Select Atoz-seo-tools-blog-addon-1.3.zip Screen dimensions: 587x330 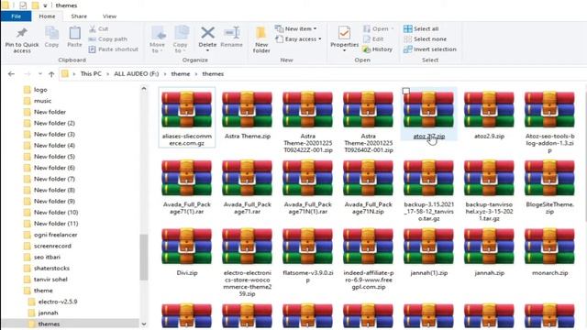click(549, 122)
